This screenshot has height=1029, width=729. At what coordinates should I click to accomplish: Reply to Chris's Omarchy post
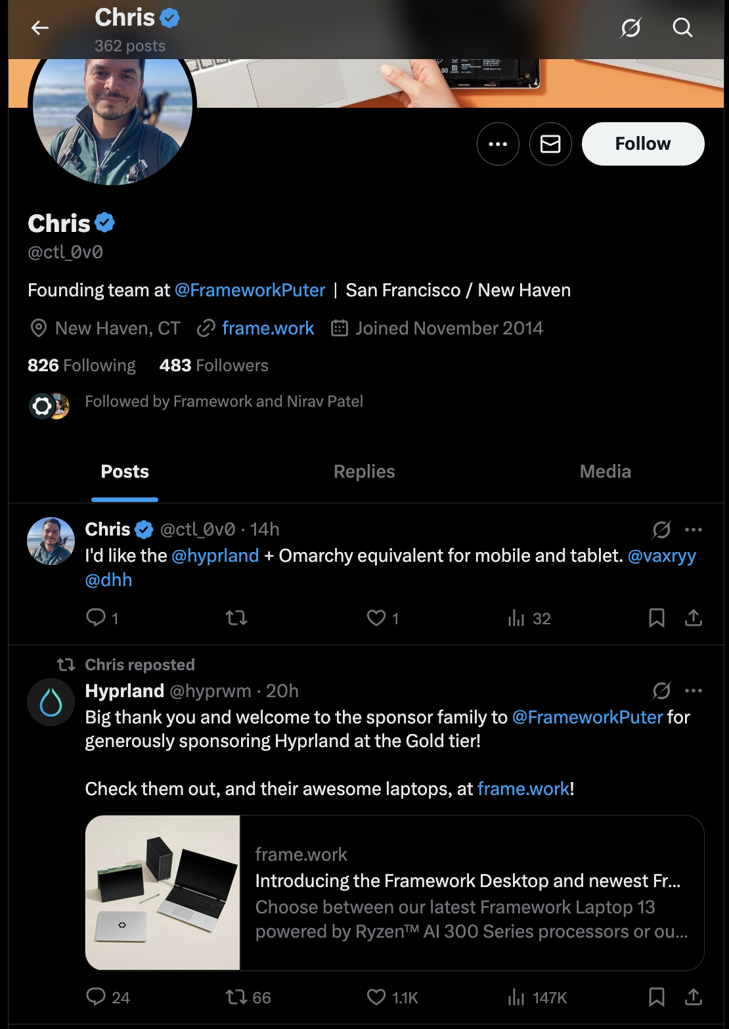coord(96,618)
